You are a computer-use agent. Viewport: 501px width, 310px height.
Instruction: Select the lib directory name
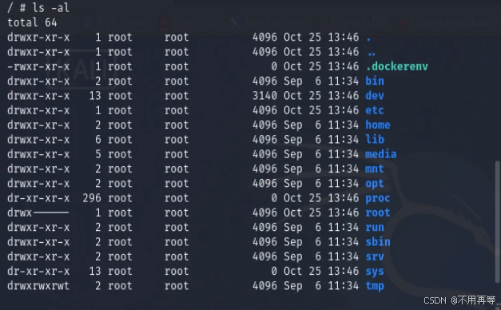(x=375, y=139)
